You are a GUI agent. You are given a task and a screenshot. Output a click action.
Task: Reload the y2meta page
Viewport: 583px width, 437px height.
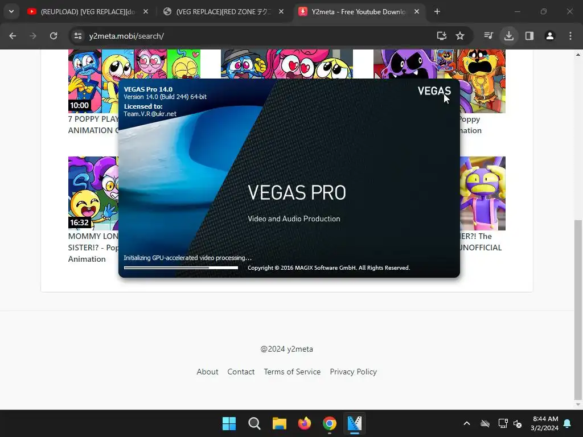54,36
